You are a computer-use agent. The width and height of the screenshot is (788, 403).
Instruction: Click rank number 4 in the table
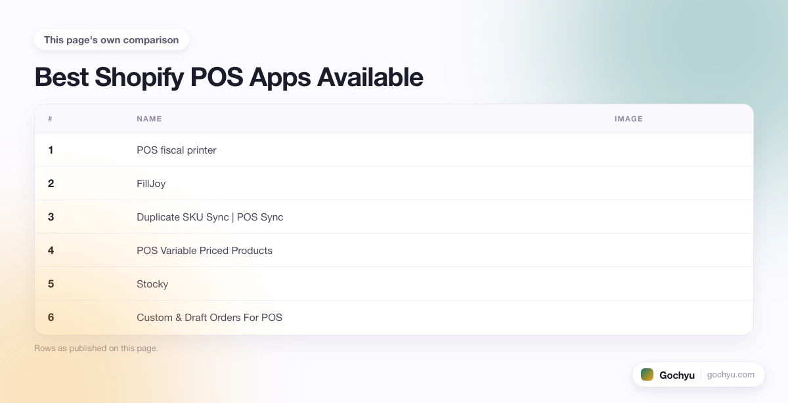51,251
